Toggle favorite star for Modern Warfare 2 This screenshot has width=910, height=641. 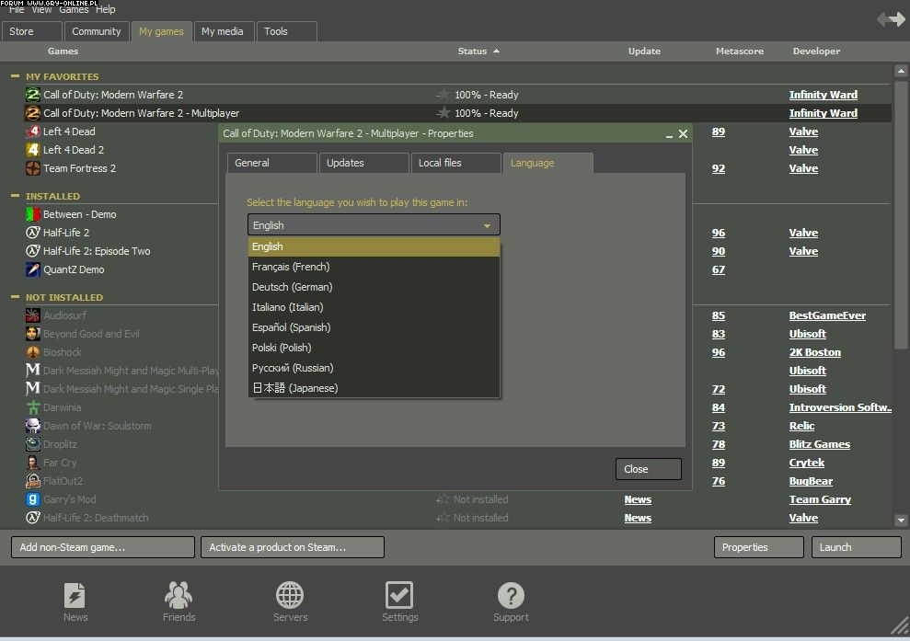pos(443,95)
